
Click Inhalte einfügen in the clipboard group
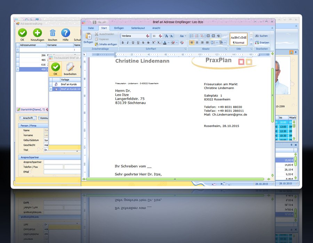[106, 44]
